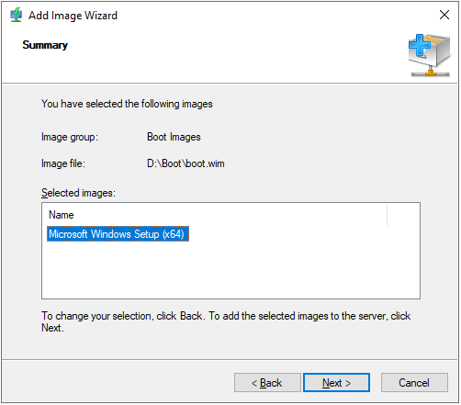Screen dimensions: 461x405
Task: Click the column header divider line
Action: [388, 215]
